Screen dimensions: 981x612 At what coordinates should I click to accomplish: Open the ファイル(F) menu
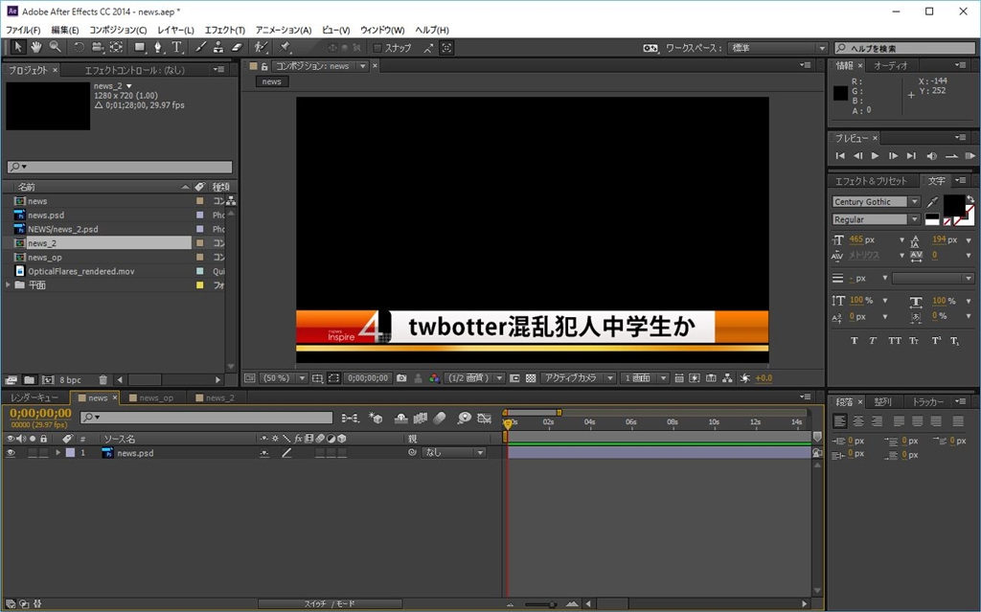tap(23, 30)
